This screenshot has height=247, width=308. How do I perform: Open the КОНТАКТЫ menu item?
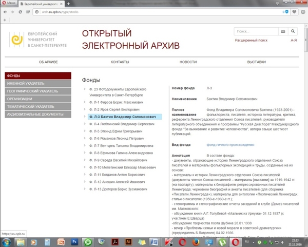[x=120, y=62]
